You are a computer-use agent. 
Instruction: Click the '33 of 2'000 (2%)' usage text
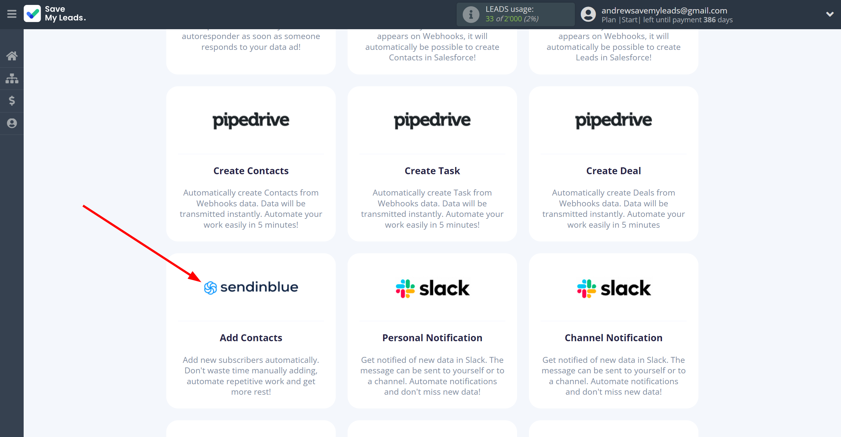click(x=512, y=19)
